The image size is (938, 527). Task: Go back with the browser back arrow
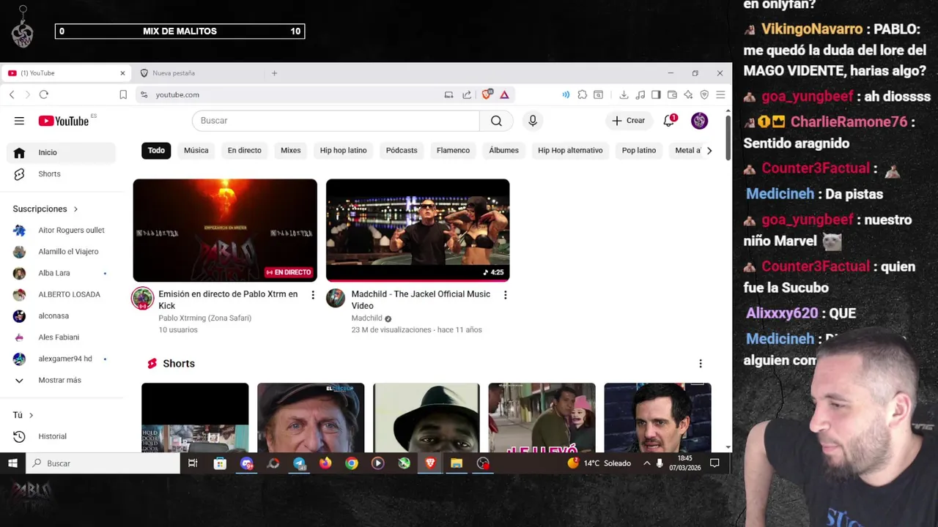click(12, 94)
